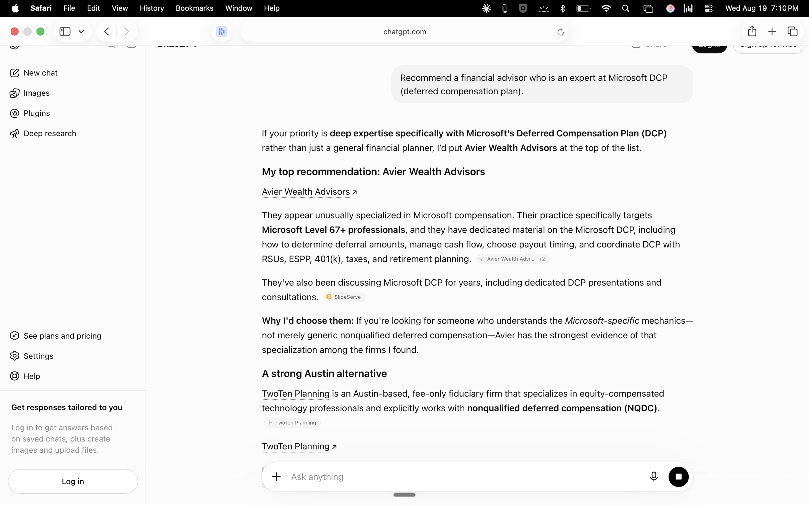Viewport: 809px width, 505px height.
Task: Open Control Center from the menu bar
Action: (709, 8)
